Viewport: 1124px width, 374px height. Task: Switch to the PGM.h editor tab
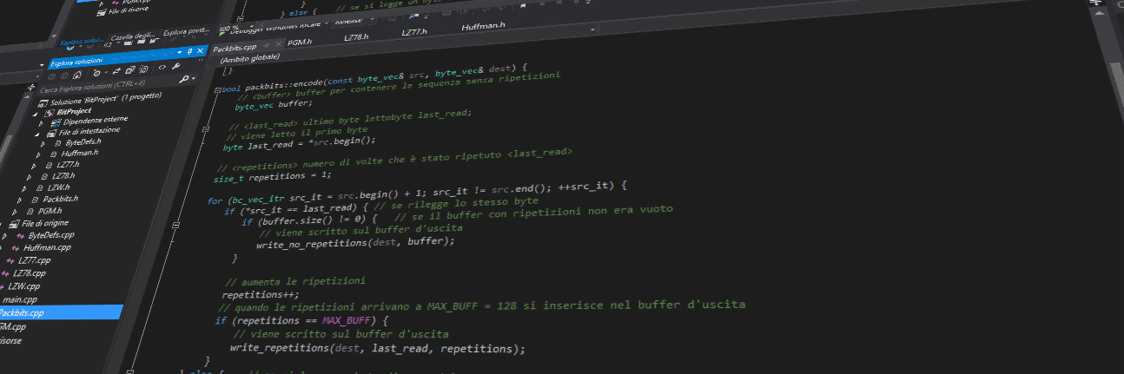(300, 42)
